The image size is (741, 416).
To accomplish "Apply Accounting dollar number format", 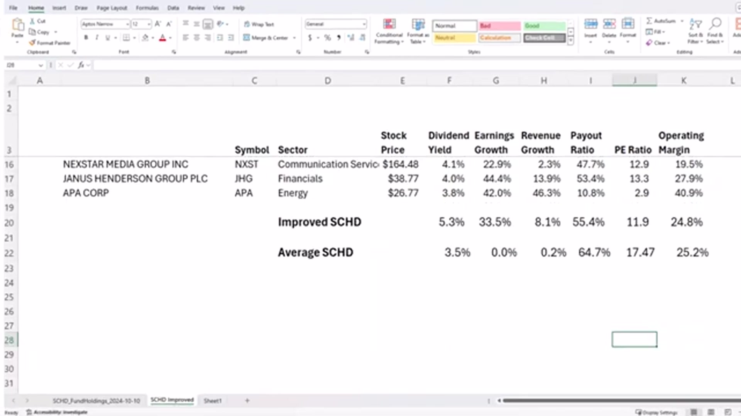I will click(310, 37).
